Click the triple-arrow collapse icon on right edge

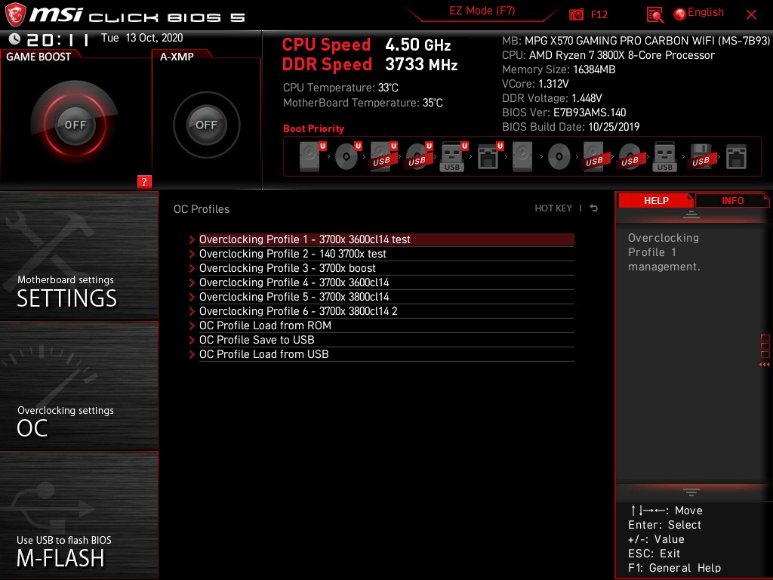click(x=765, y=365)
